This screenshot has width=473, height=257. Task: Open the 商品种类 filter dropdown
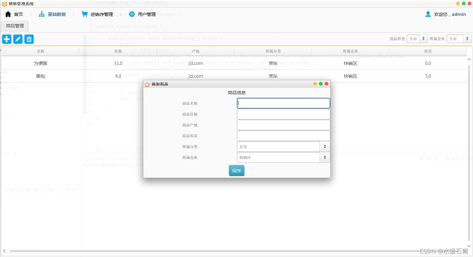click(x=417, y=39)
